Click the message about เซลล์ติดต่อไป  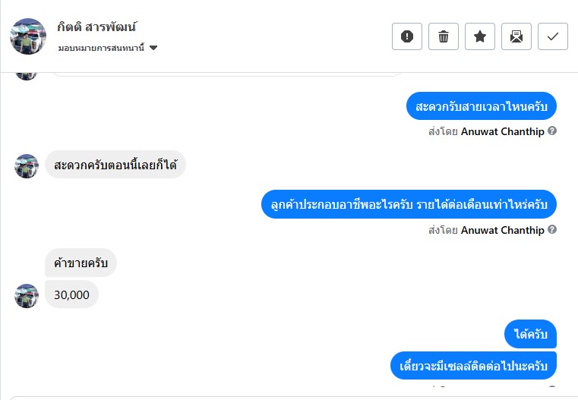click(x=473, y=366)
